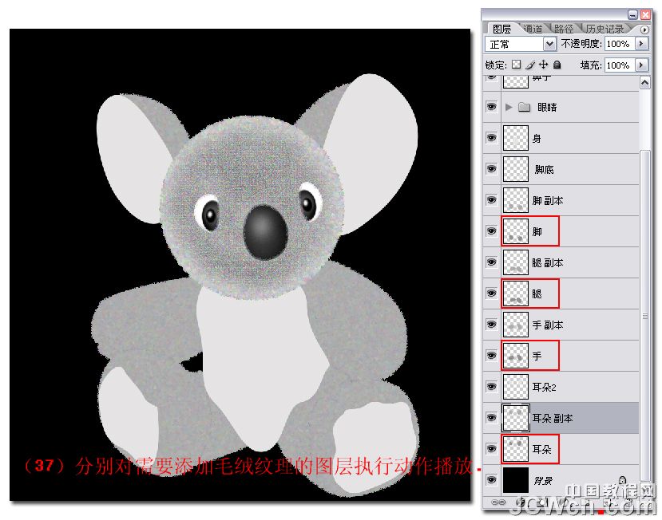Select the layer named 耳朵2

point(544,387)
